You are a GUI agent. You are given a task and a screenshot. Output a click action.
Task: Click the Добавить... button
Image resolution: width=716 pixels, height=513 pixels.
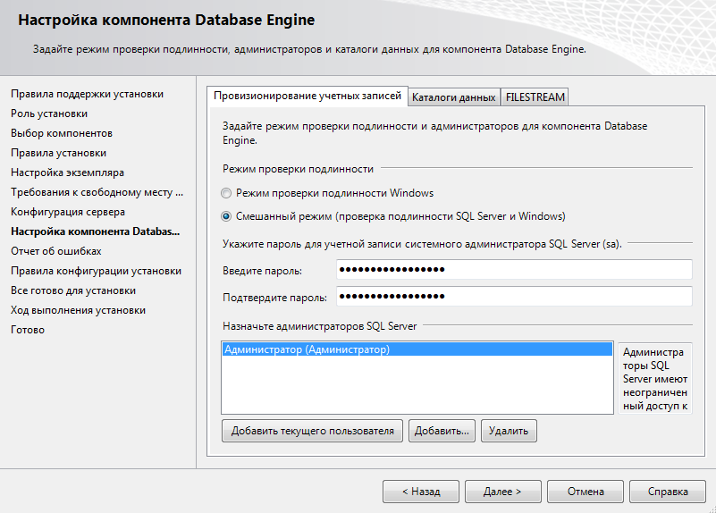(x=442, y=431)
